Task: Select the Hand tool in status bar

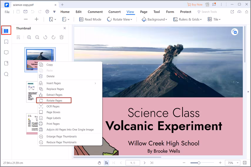Action: tap(99, 163)
